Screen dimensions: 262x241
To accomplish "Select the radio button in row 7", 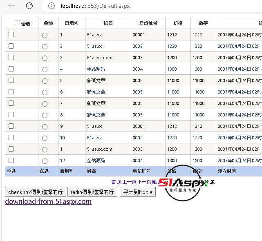I will click(x=45, y=104).
